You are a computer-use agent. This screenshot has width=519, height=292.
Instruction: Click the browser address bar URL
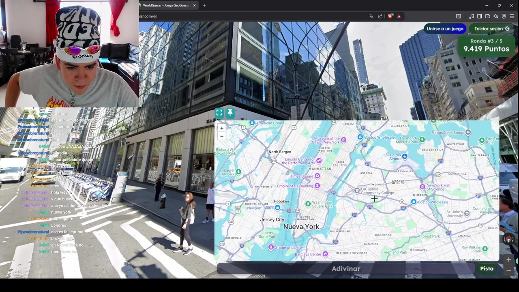148,16
